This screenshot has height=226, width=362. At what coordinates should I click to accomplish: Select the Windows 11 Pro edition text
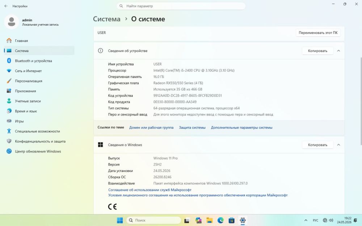(165, 158)
